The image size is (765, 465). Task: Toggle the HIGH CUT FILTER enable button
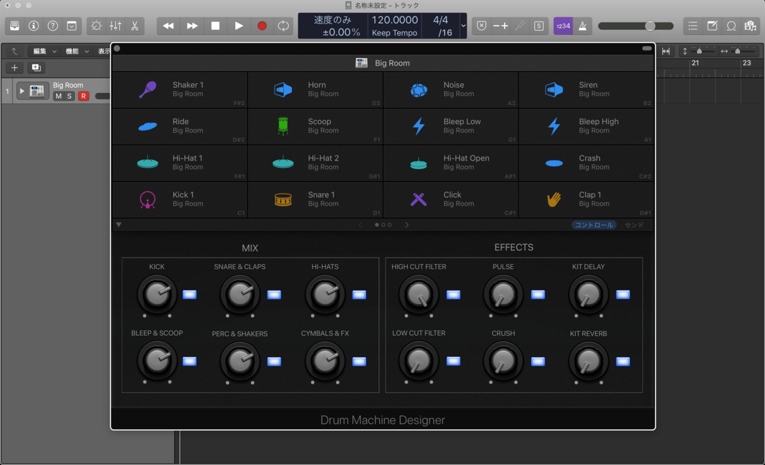(x=453, y=294)
